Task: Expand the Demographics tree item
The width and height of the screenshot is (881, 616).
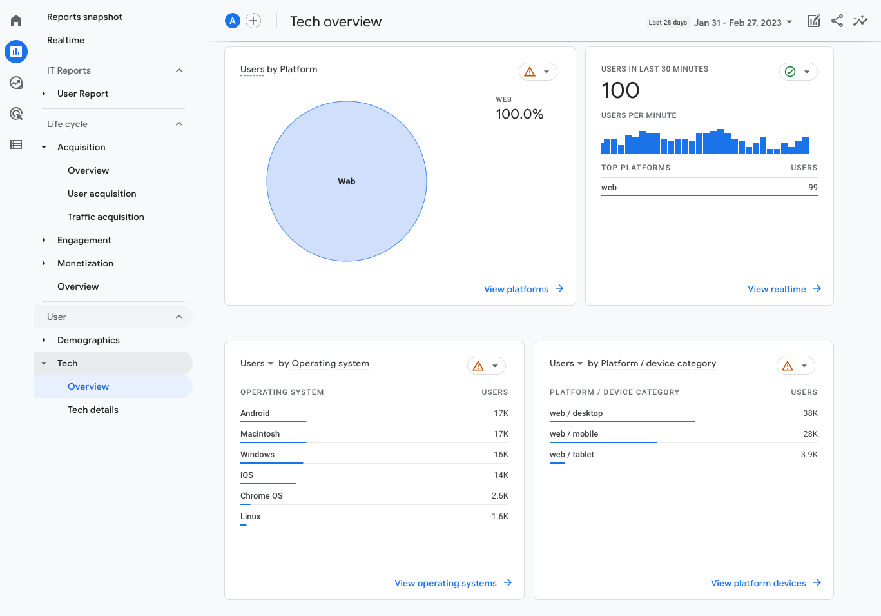Action: click(44, 340)
